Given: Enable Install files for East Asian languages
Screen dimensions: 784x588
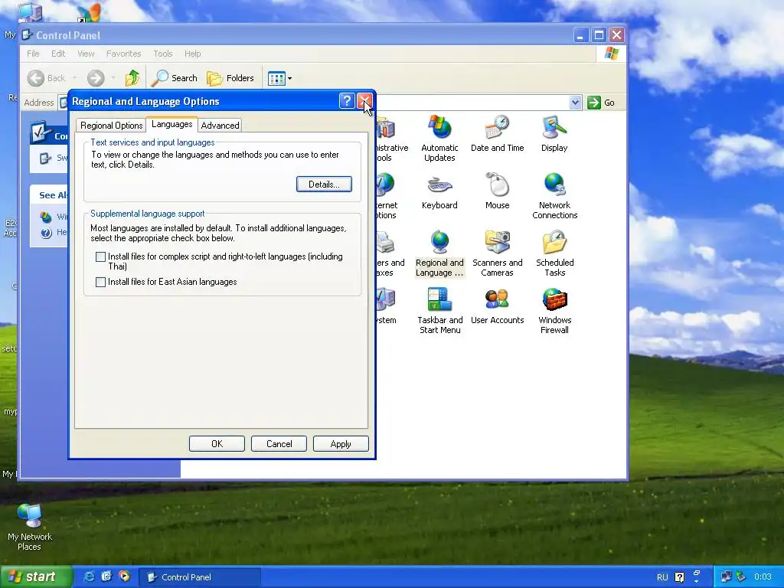Looking at the screenshot, I should [100, 282].
